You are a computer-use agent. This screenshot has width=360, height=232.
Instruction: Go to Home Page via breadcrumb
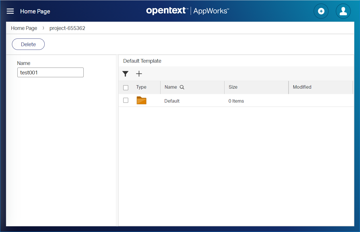(x=24, y=28)
